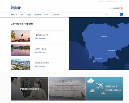The image size is (129, 103).
Task: Click the Siem Reap map marker dot
Action: tap(100, 39)
